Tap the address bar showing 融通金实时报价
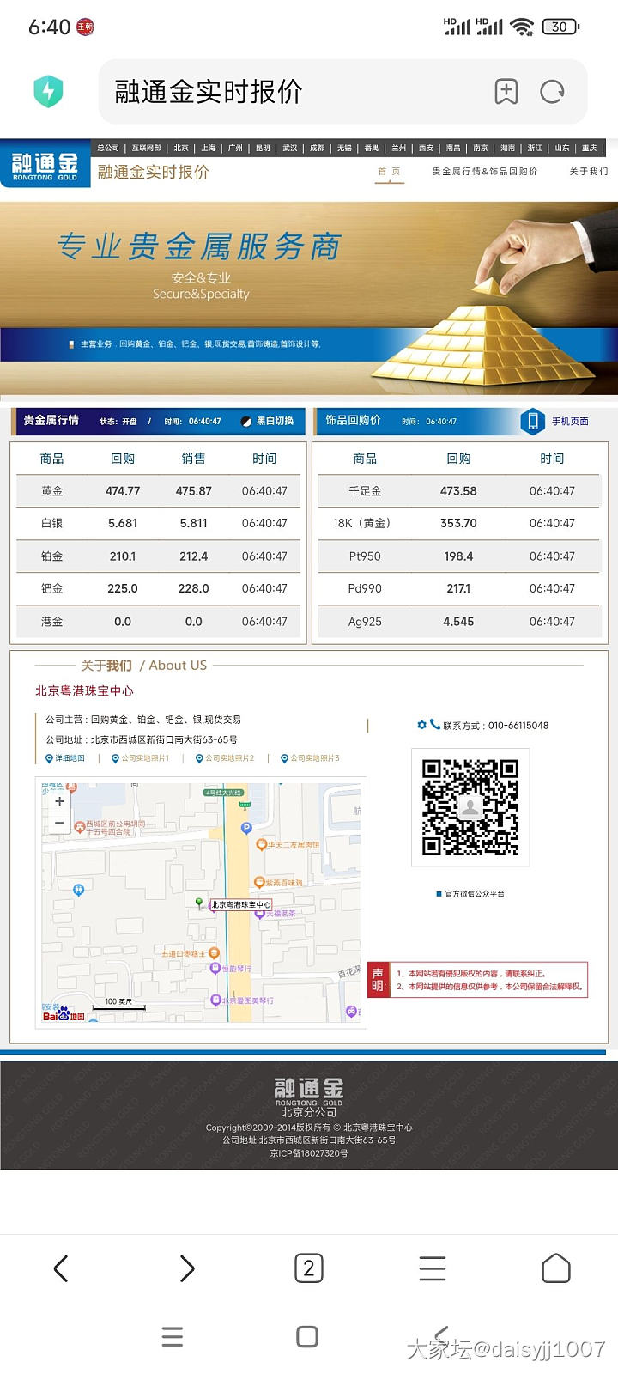 coord(343,91)
